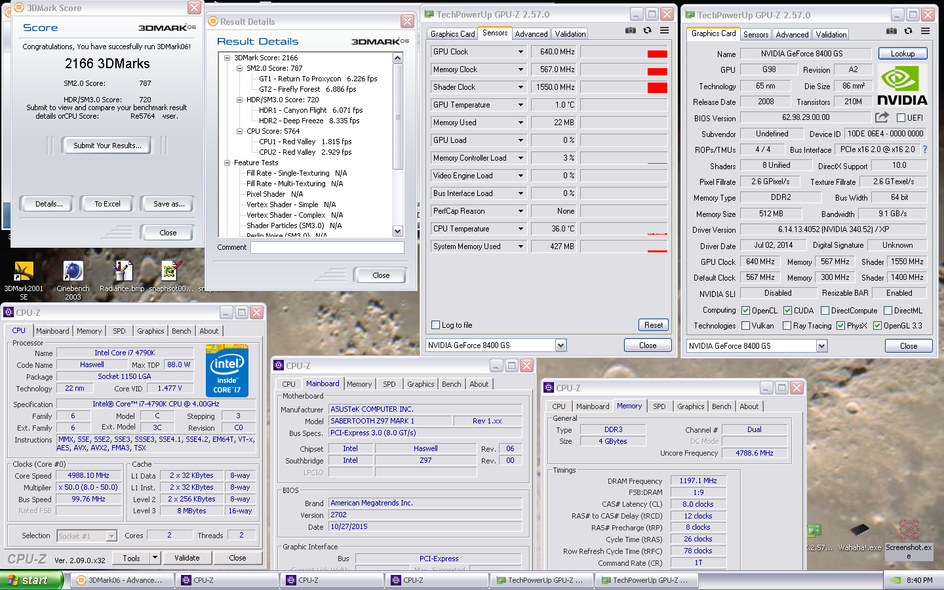Click the refresh icon in GPU-Z Sensors window
Screen dimensions: 944x590
647,30
